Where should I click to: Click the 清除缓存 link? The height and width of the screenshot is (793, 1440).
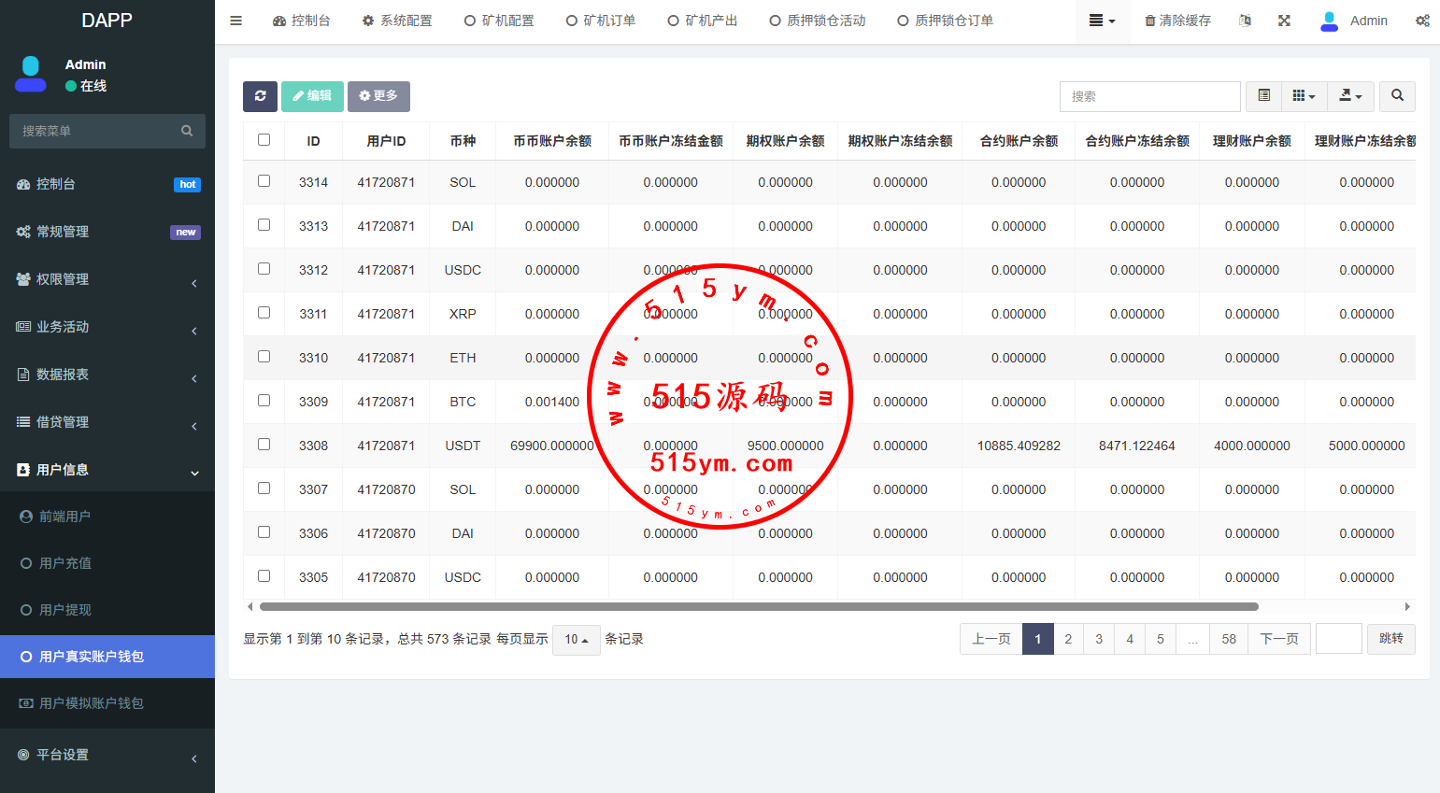coord(1177,21)
